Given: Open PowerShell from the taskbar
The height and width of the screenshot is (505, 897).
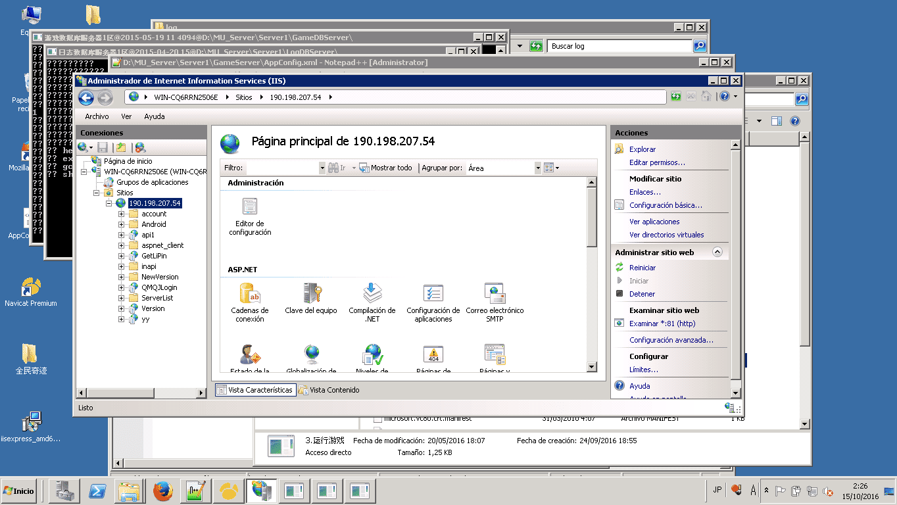Looking at the screenshot, I should (99, 491).
